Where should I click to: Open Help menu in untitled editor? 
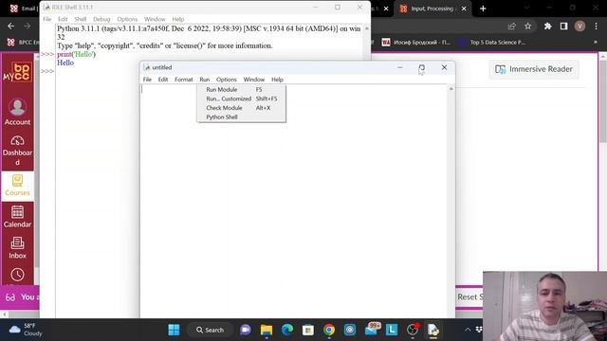coord(277,80)
